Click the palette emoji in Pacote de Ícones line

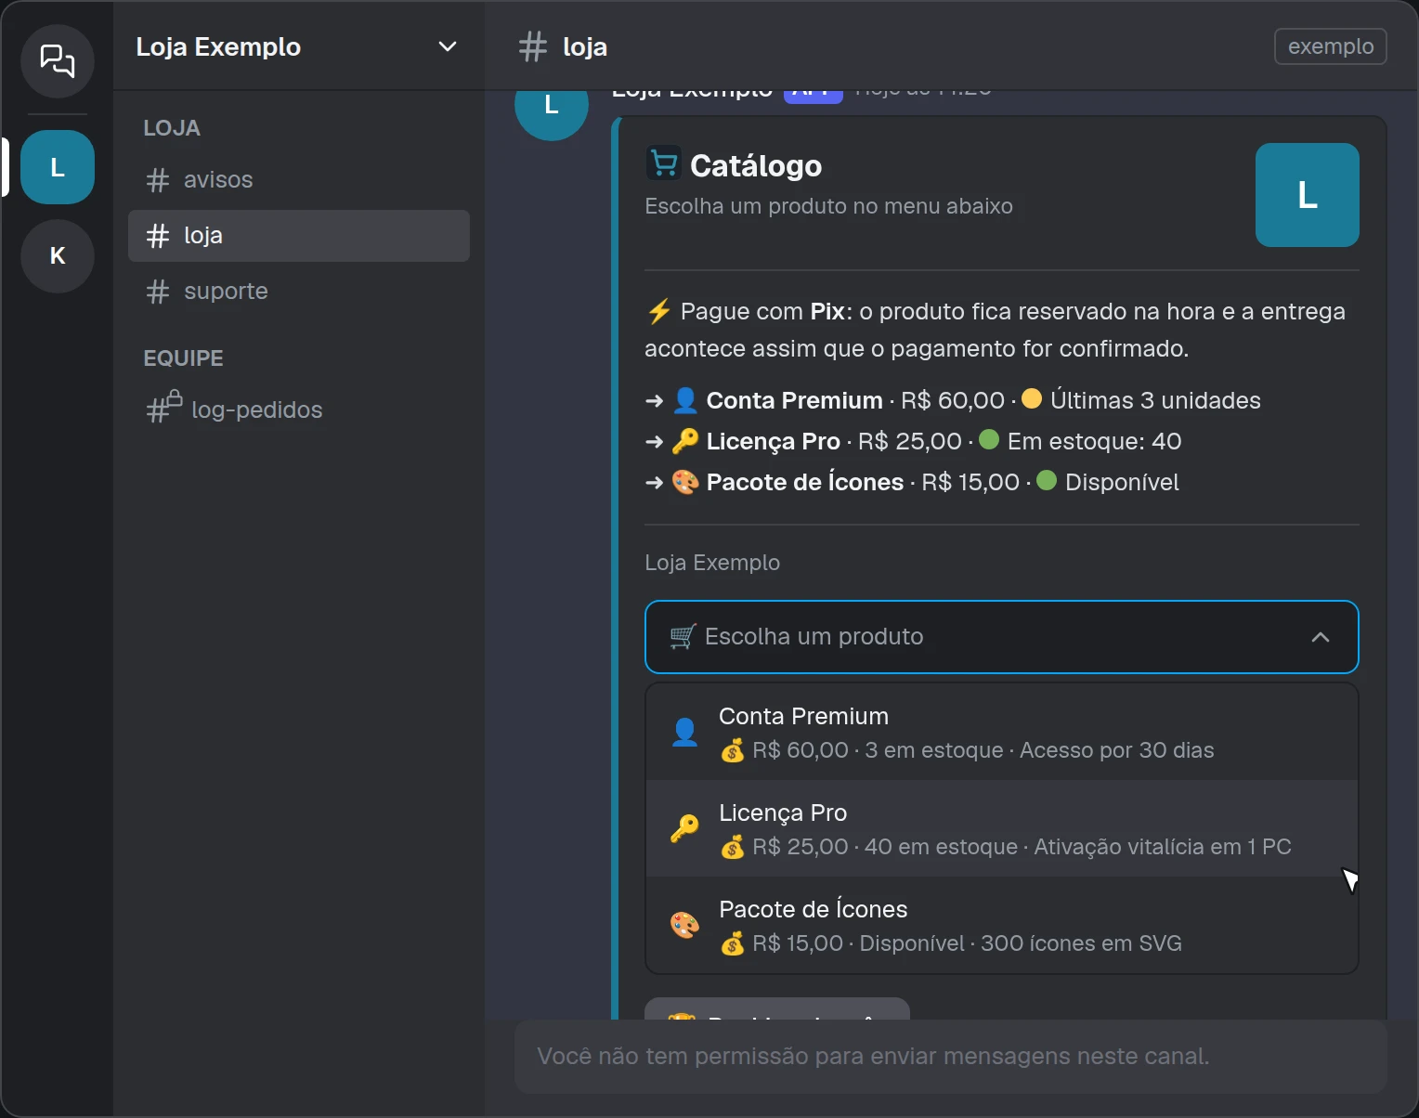pyautogui.click(x=685, y=482)
